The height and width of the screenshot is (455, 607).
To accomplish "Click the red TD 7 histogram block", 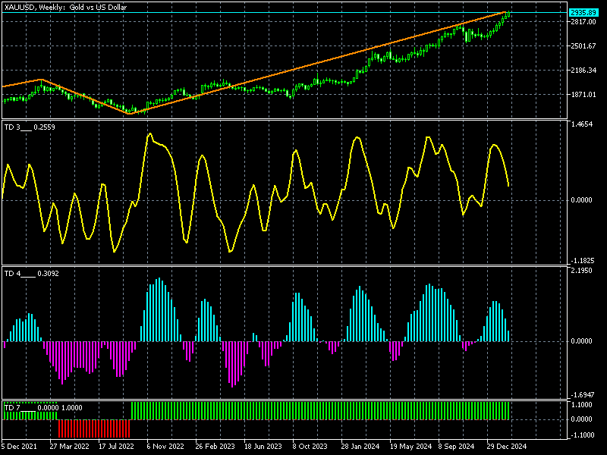I will coord(94,428).
